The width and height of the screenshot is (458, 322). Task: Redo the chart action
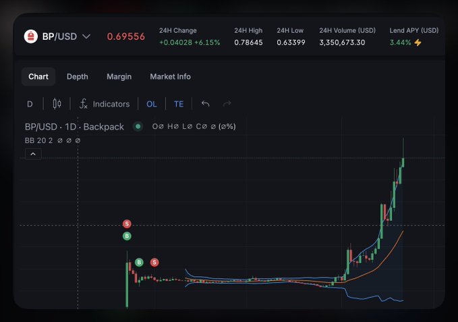[x=227, y=104]
